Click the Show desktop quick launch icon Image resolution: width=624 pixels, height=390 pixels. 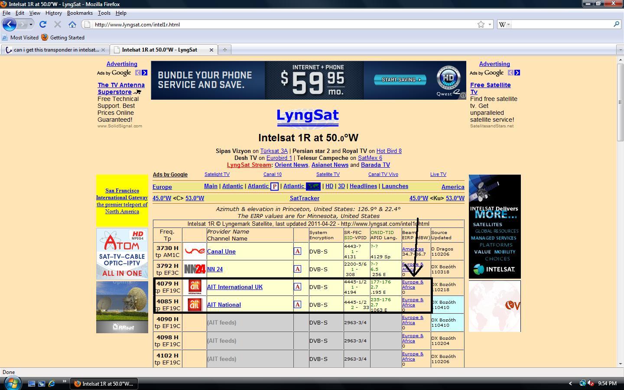[31, 383]
